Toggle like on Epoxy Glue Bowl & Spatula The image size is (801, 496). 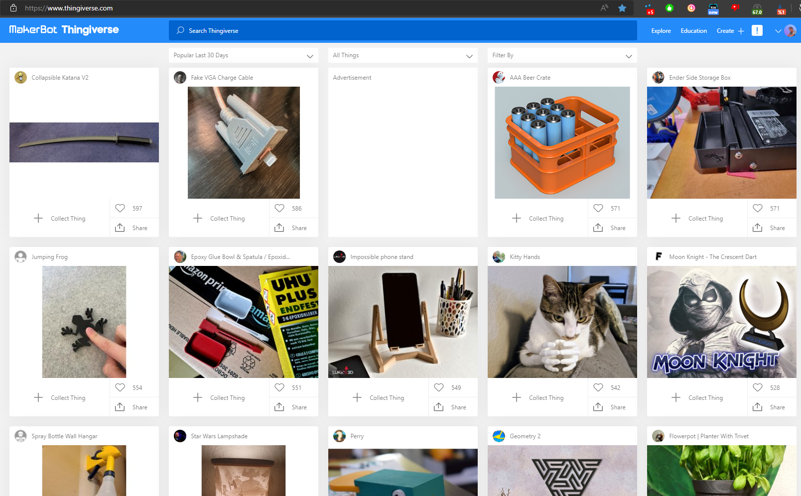279,387
